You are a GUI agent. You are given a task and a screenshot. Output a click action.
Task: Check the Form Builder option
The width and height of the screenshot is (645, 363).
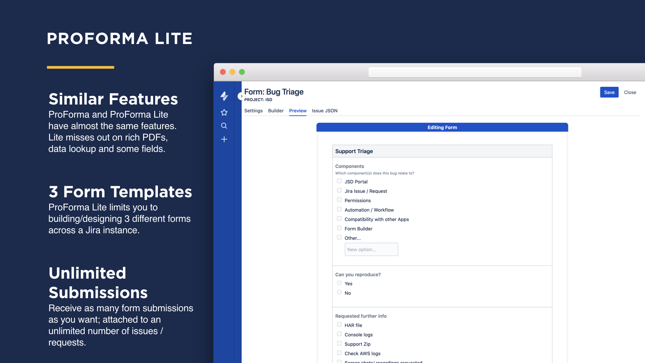tap(339, 228)
